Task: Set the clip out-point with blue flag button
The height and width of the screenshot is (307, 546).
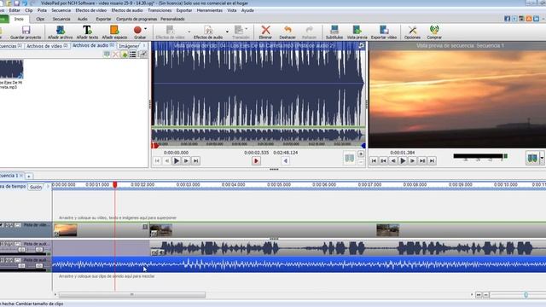Action: (286, 161)
